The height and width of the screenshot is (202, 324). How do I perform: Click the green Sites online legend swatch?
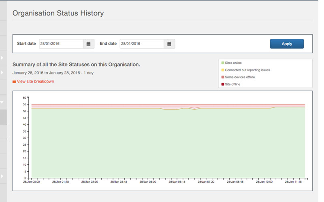click(x=222, y=63)
